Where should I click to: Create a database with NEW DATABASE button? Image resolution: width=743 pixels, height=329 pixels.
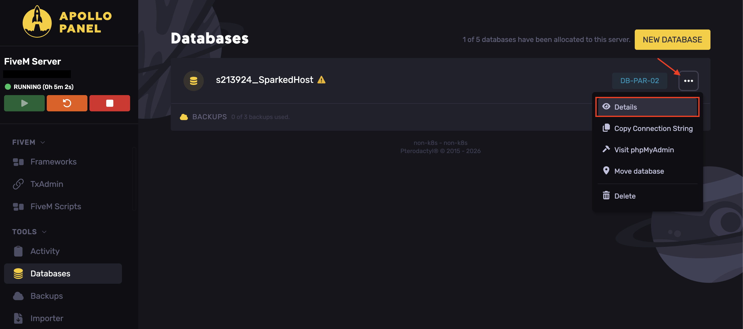point(672,40)
